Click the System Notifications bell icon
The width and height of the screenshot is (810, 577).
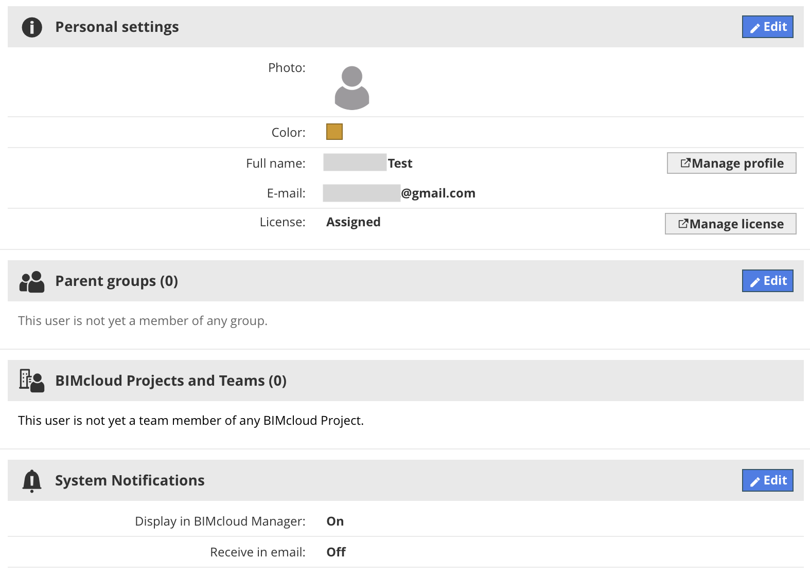point(32,481)
